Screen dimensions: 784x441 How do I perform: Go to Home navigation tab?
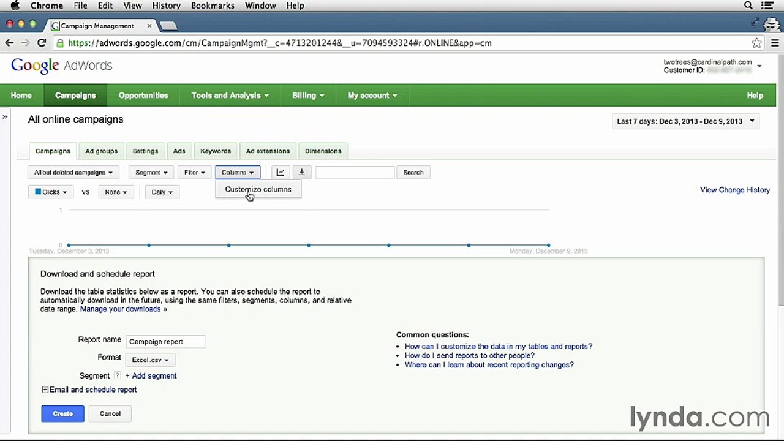coord(21,96)
